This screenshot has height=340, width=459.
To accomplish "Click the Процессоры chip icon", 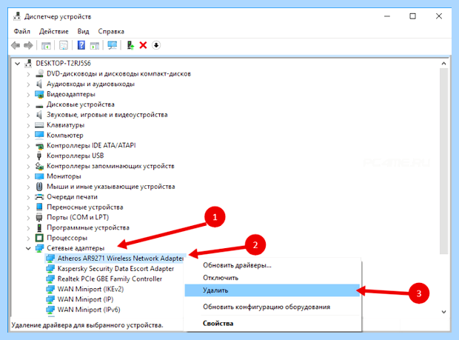I will coord(39,238).
